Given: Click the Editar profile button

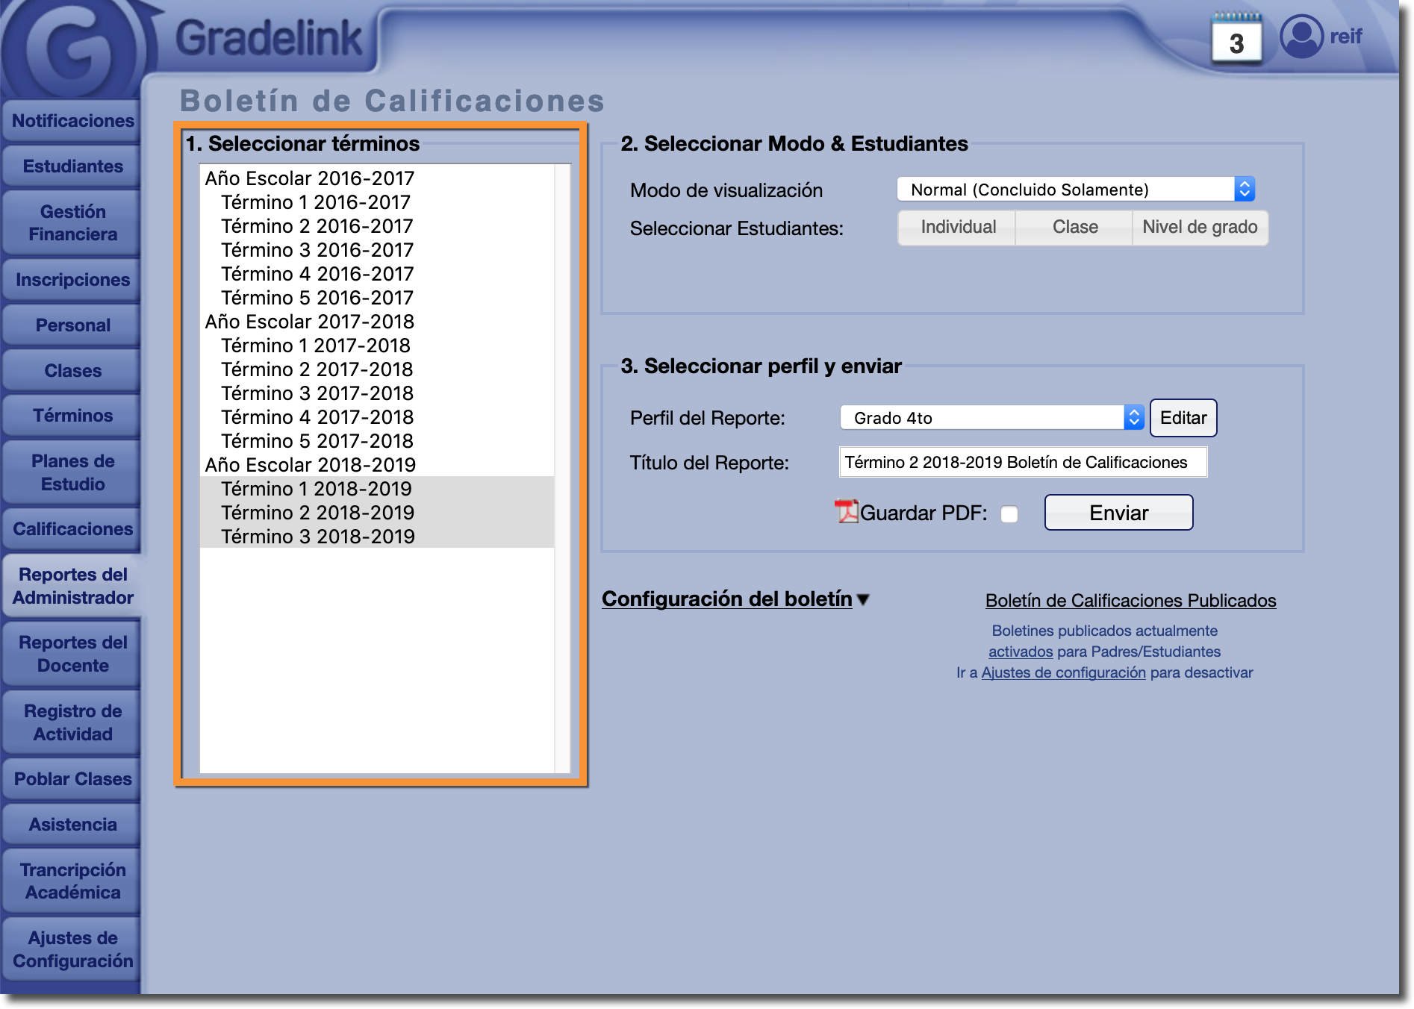Looking at the screenshot, I should (1183, 418).
